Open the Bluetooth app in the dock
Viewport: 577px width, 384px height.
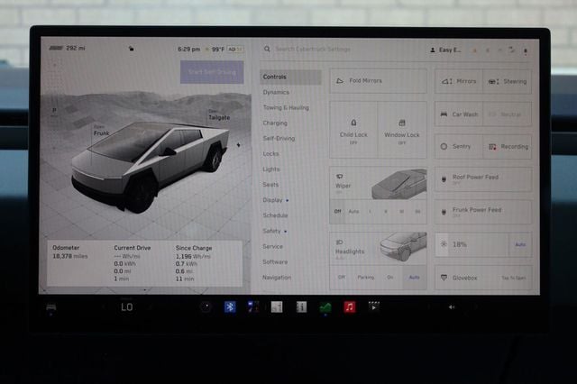pos(230,306)
